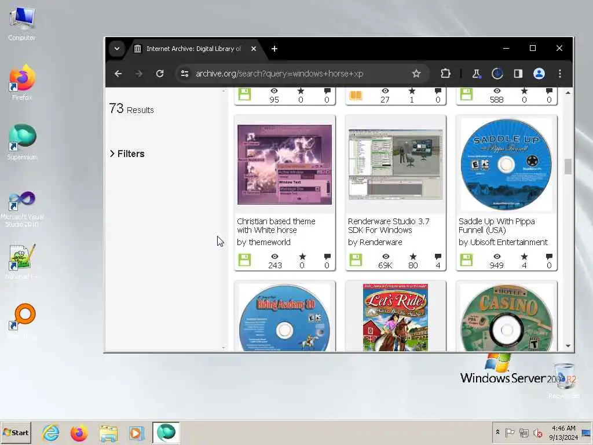593x445 pixels.
Task: Click the scrollbar up arrow
Action: click(568, 93)
